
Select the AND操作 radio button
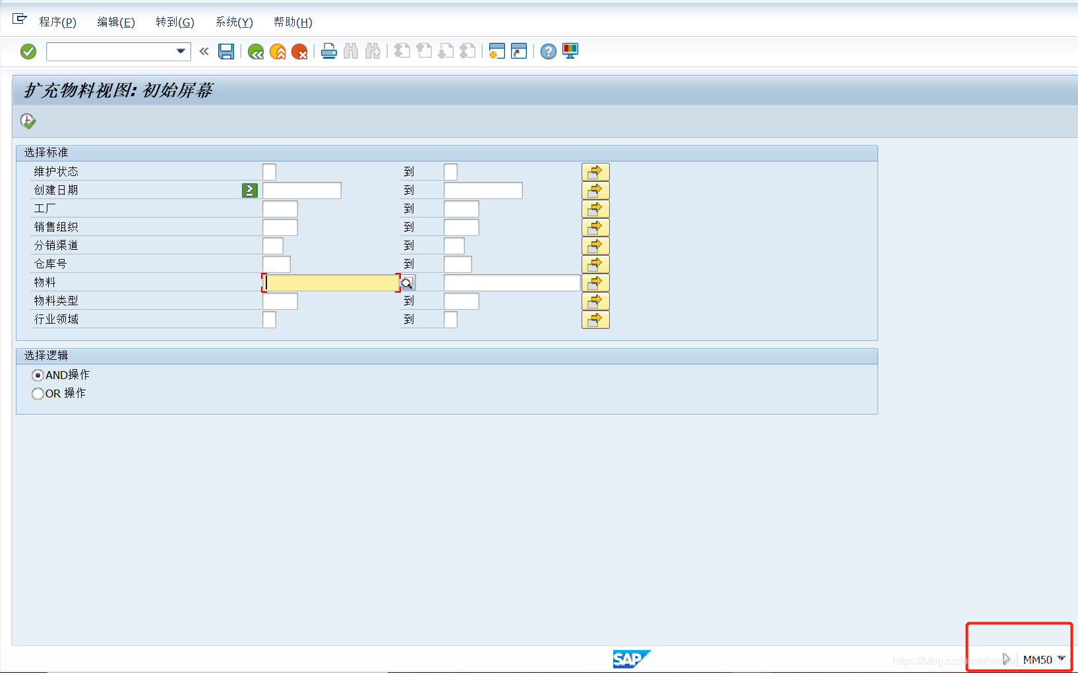[x=38, y=375]
